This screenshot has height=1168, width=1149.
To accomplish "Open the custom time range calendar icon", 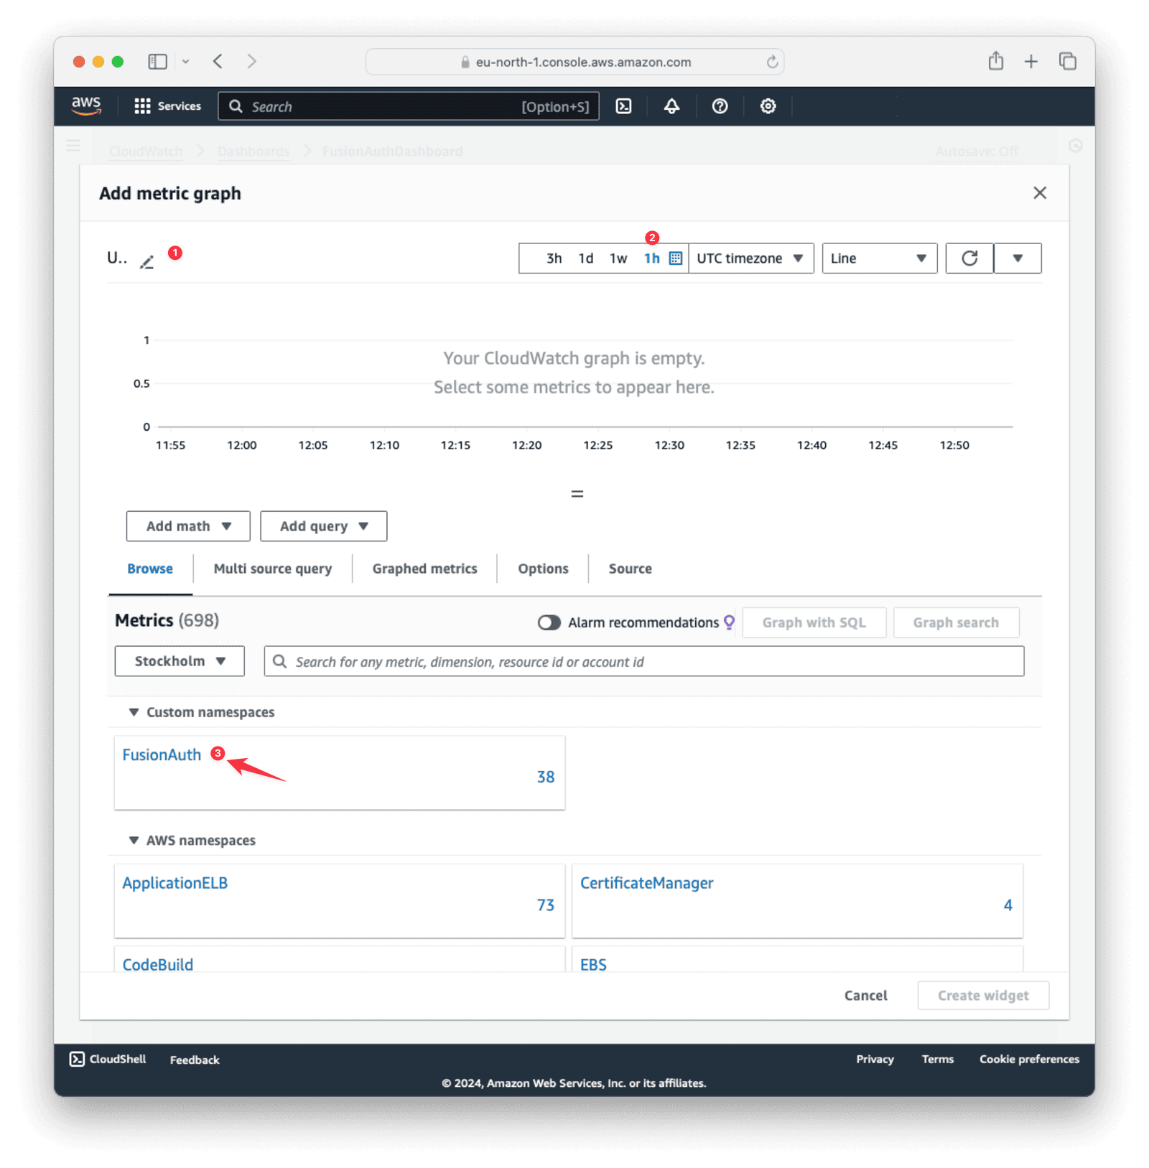I will click(675, 258).
